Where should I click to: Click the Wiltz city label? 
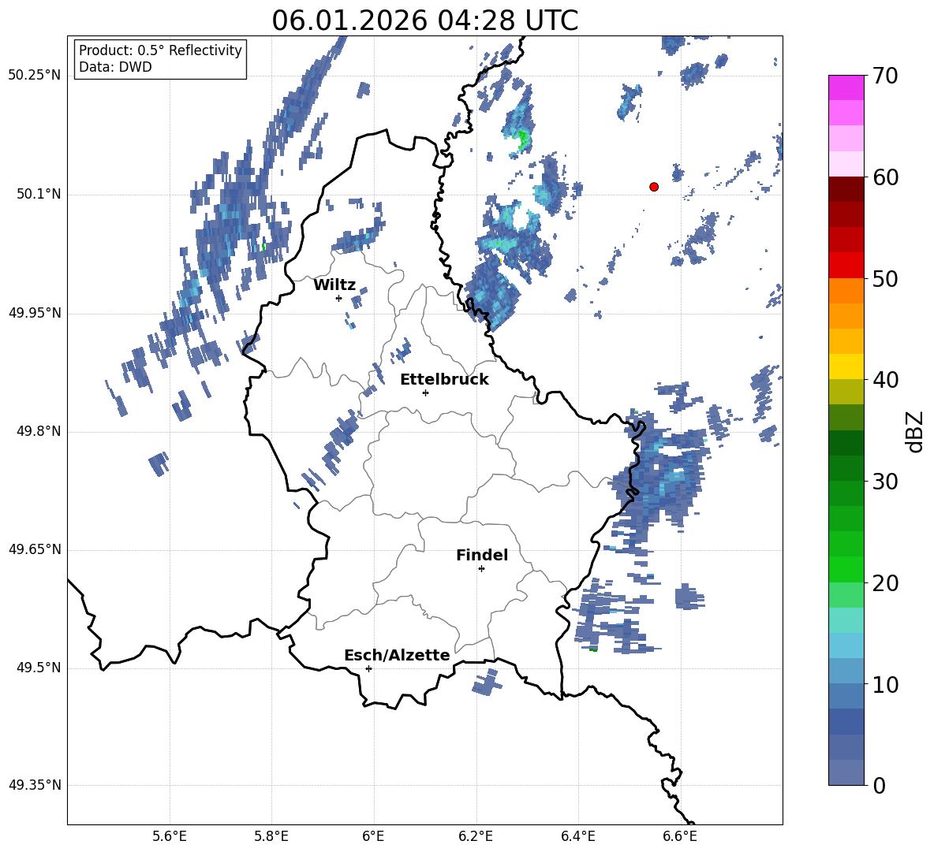334,285
